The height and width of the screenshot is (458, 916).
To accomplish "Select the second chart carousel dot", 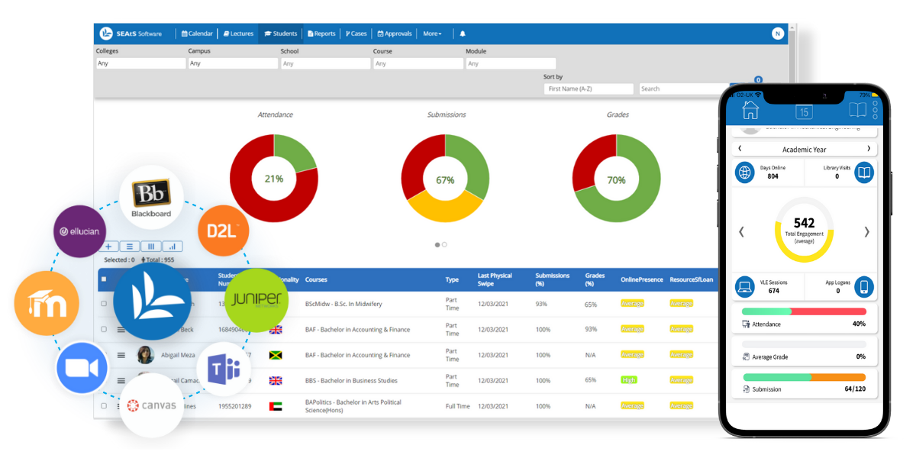I will coord(444,245).
